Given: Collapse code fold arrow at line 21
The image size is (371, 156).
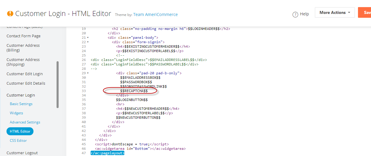Looking at the screenshot, I should tap(88, 38).
